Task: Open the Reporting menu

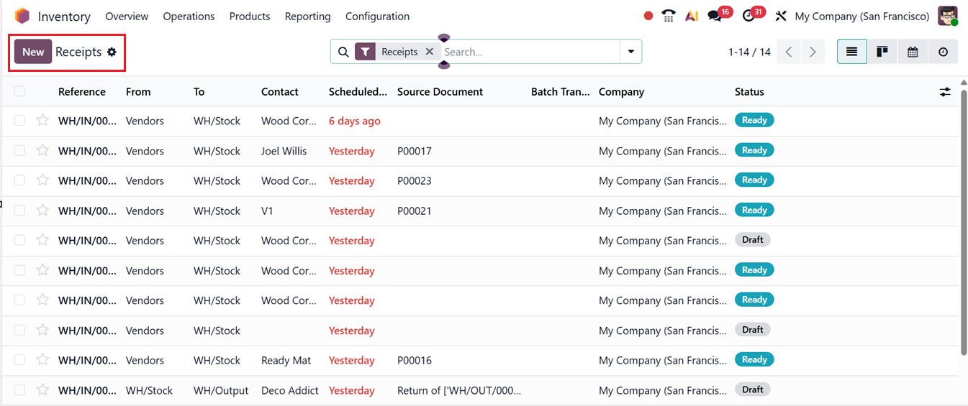Action: click(x=307, y=16)
